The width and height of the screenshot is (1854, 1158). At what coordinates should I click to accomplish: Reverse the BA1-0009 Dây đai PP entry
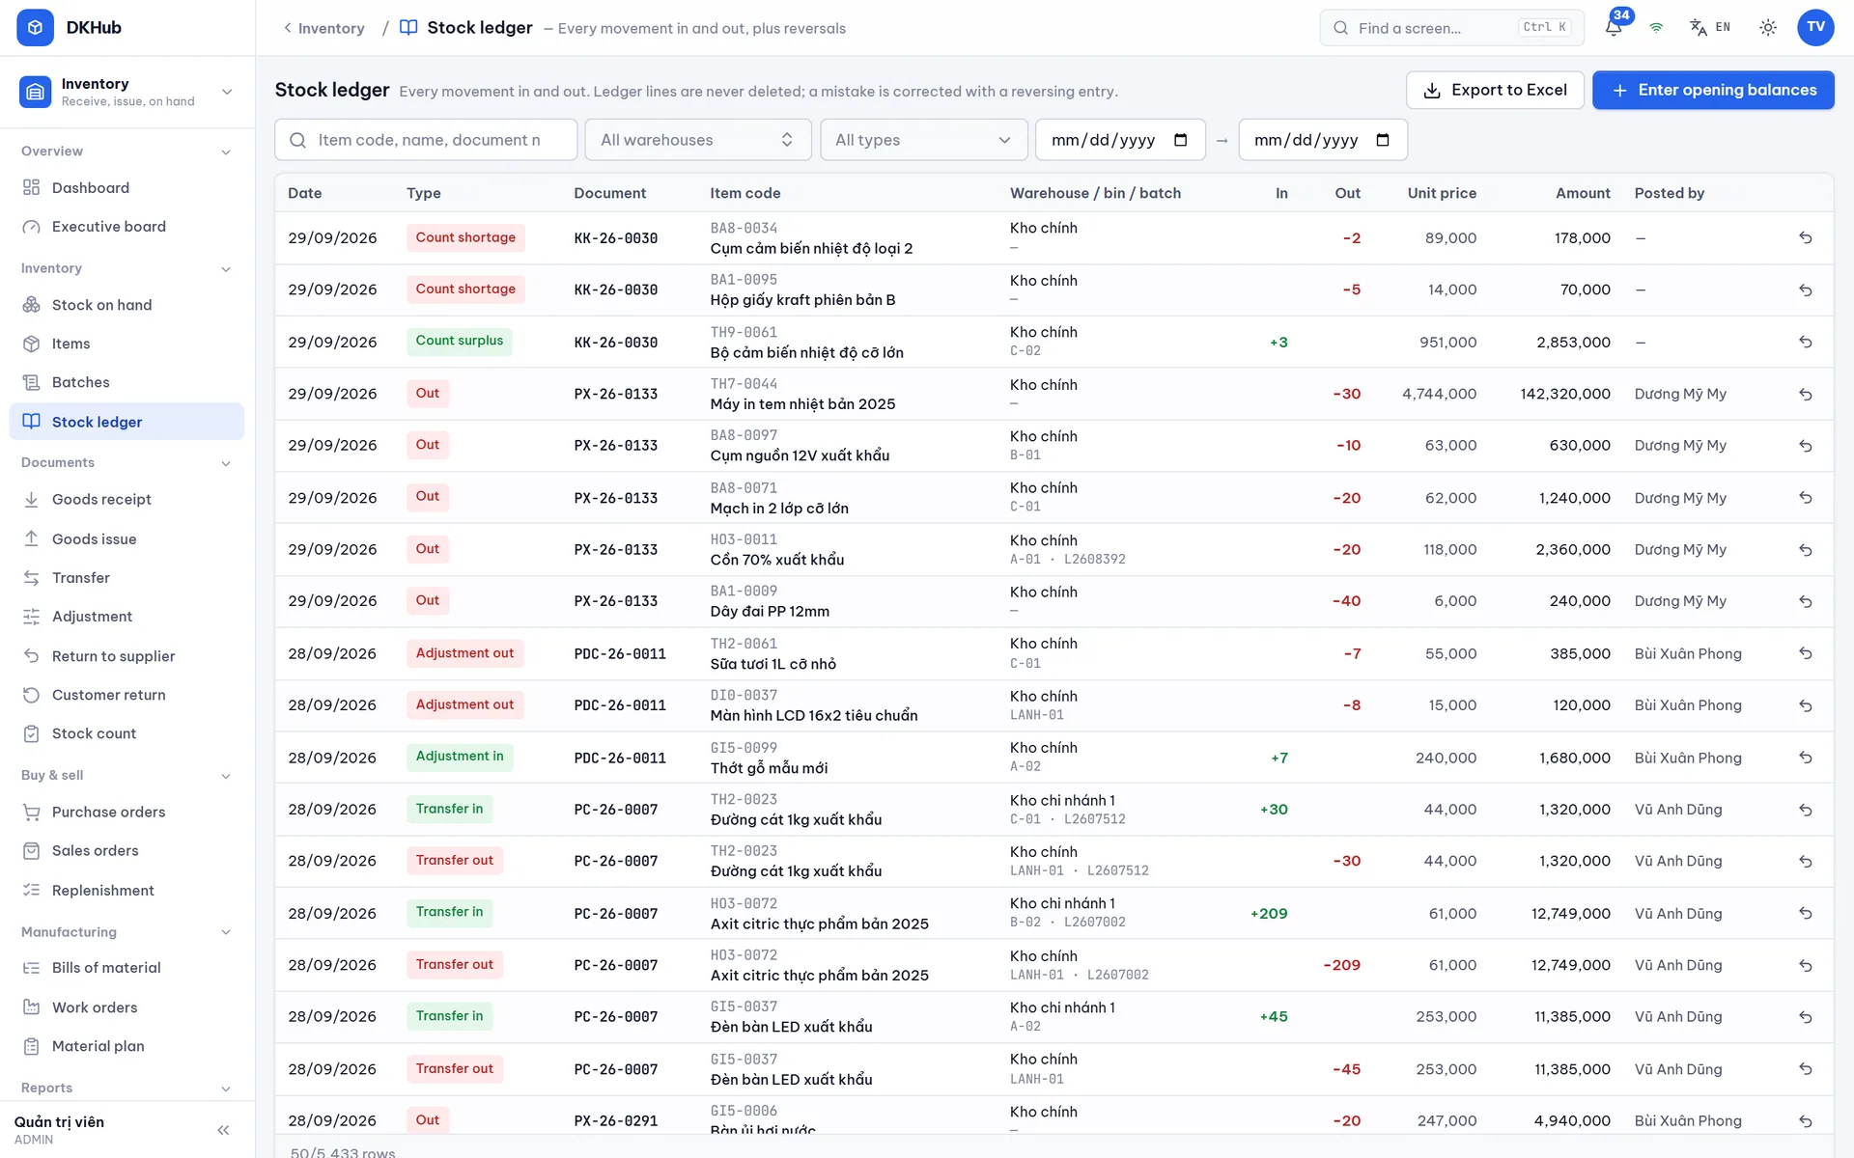1805,601
